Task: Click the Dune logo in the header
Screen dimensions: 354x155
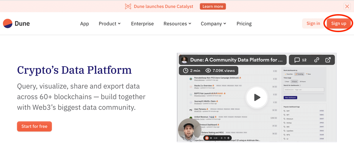Action: (17, 24)
